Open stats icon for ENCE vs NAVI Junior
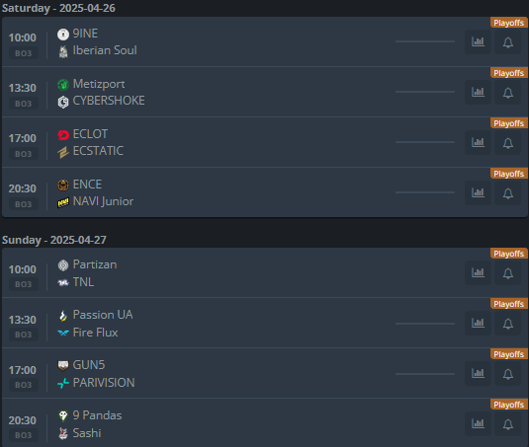This screenshot has width=529, height=447. pos(478,192)
